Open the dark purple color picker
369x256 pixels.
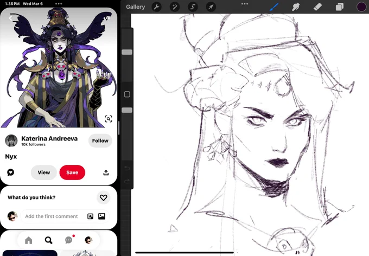361,7
